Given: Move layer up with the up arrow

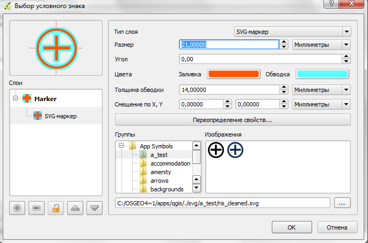Looking at the screenshot, I should 75,208.
